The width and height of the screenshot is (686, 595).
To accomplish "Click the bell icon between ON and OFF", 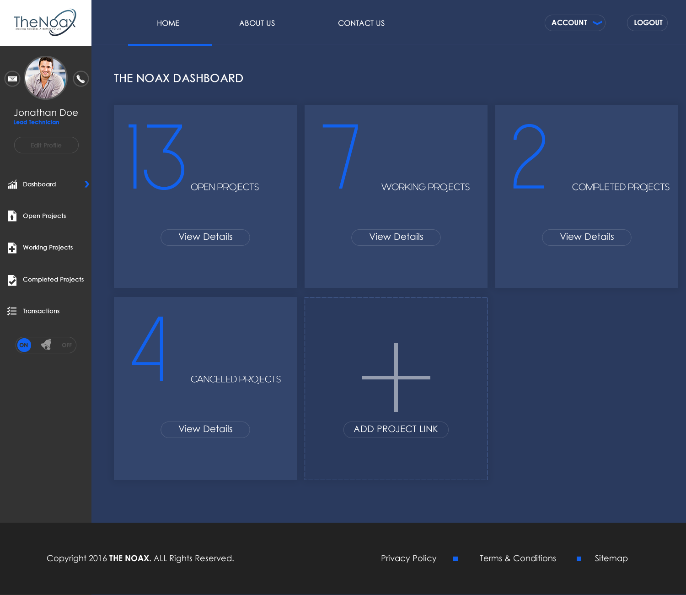I will click(46, 345).
